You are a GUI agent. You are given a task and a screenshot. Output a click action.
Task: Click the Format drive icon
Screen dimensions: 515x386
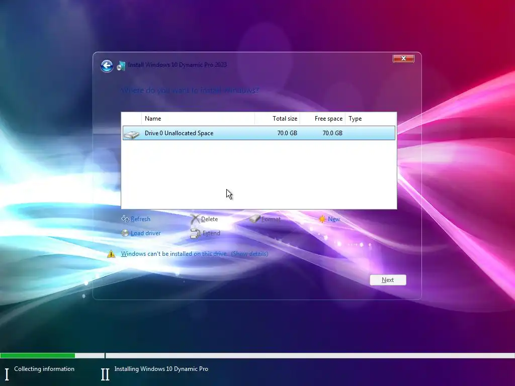click(255, 219)
